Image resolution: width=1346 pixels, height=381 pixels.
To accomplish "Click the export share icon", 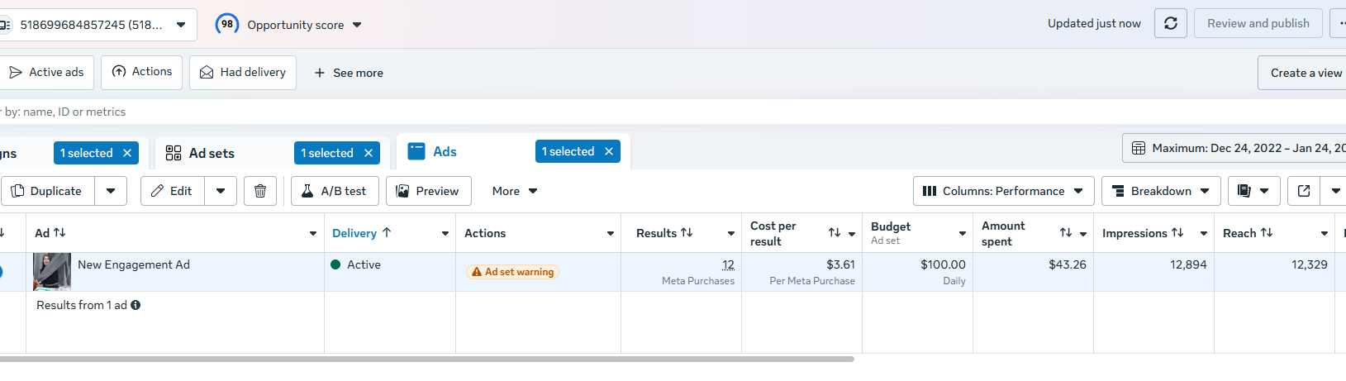I will (1304, 191).
